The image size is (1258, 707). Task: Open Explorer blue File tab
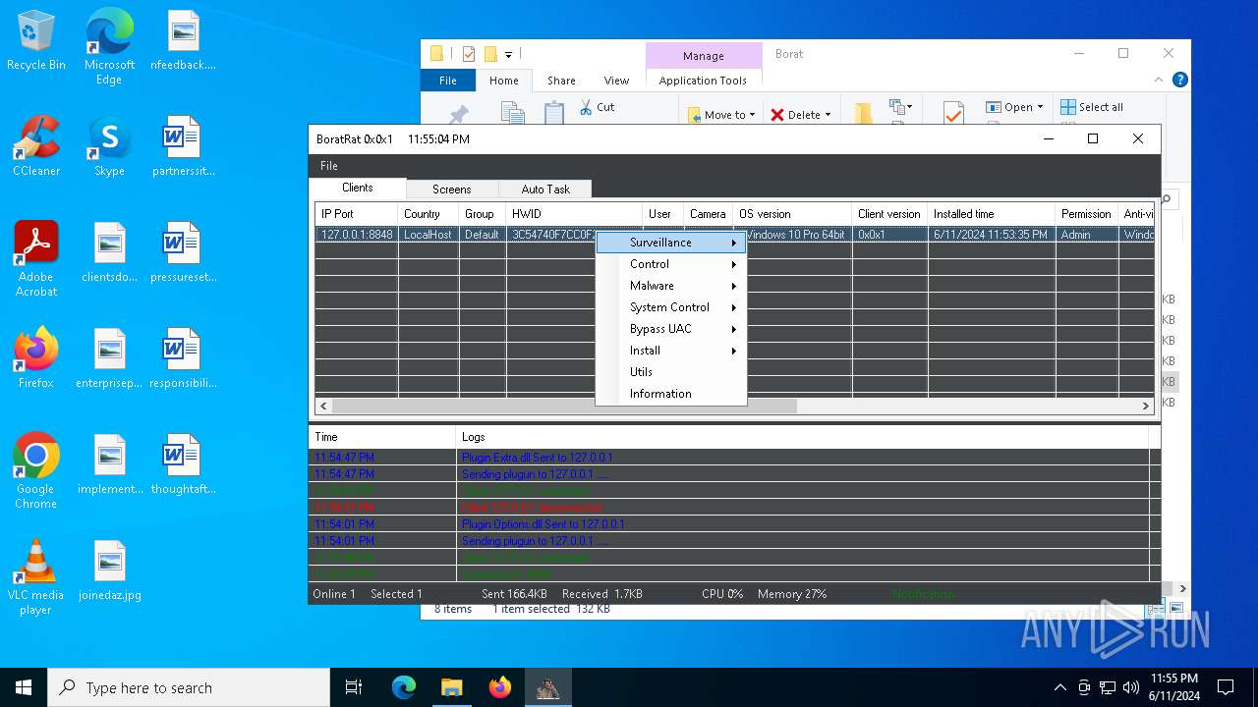coord(448,81)
